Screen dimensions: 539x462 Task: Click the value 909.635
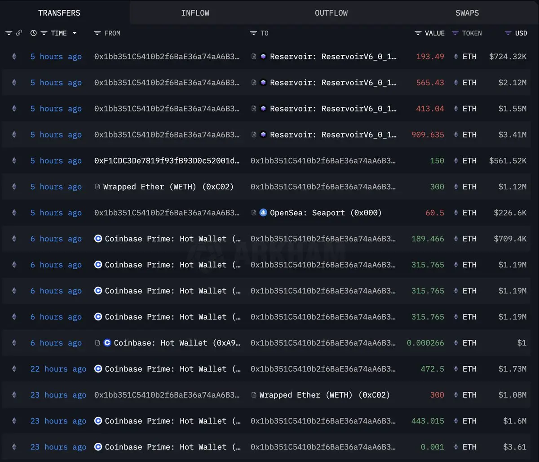coord(428,135)
